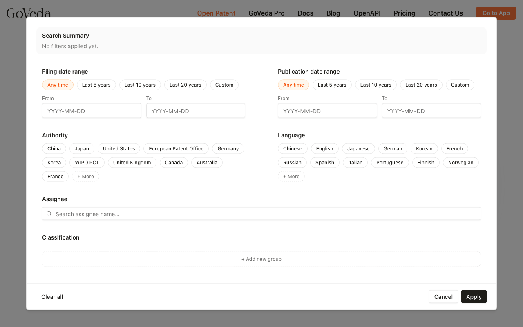The height and width of the screenshot is (327, 523).
Task: Select Portuguese language chip
Action: 390,163
